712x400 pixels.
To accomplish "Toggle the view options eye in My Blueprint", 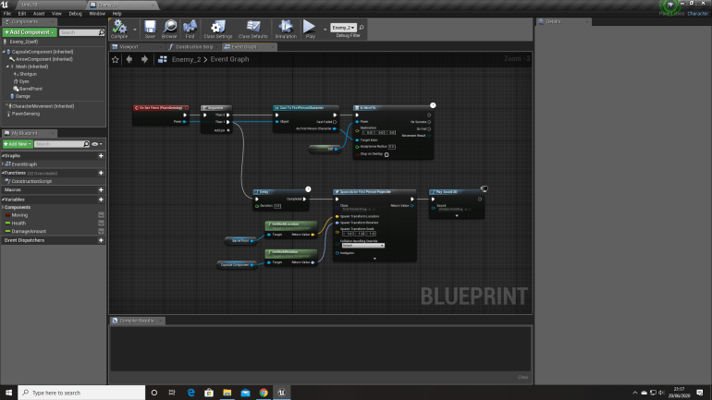I will click(x=97, y=144).
